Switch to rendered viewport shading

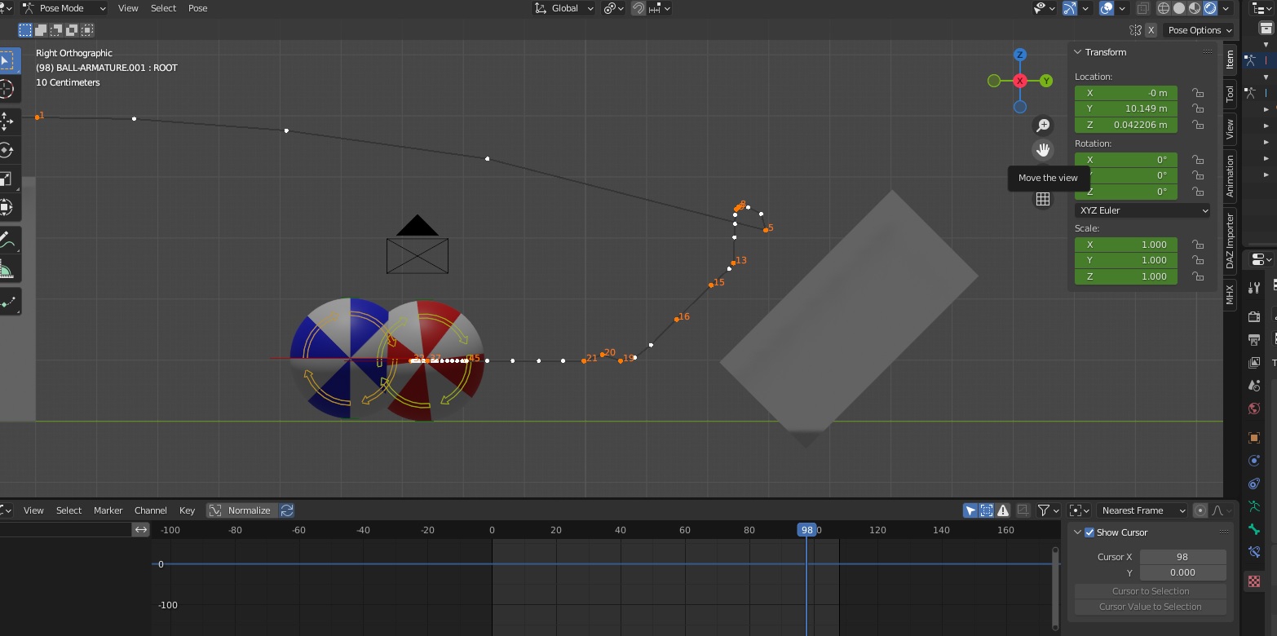[1211, 8]
